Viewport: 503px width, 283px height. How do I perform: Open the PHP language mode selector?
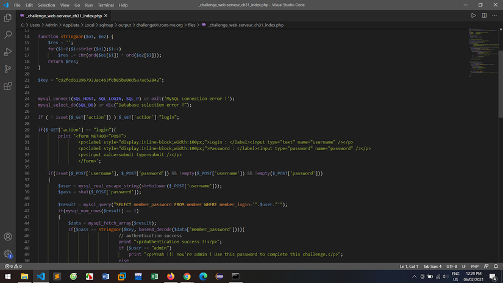(x=474, y=267)
